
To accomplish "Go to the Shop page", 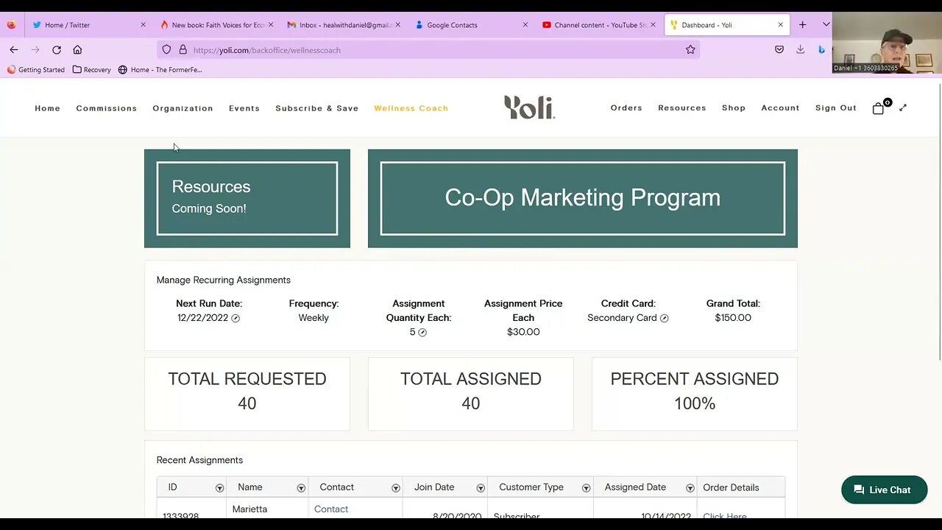I will [734, 107].
